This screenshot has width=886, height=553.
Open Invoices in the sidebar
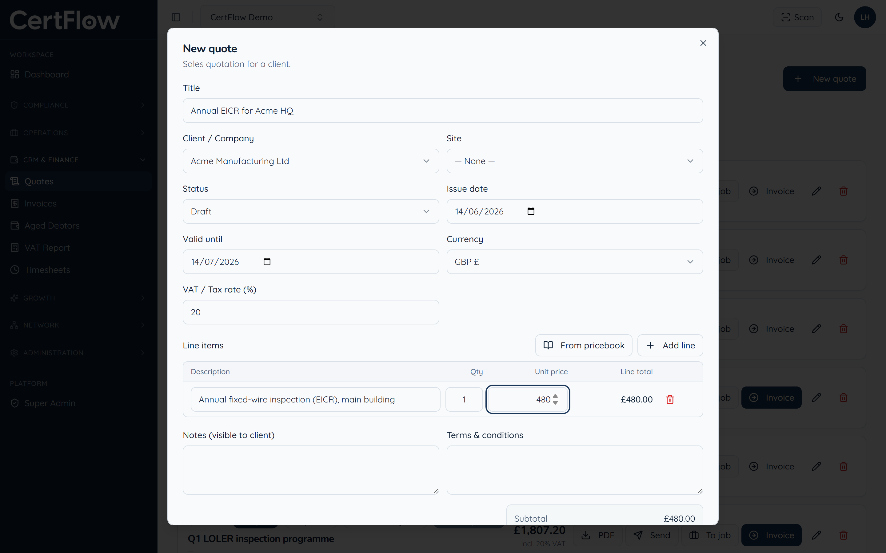coord(78,203)
